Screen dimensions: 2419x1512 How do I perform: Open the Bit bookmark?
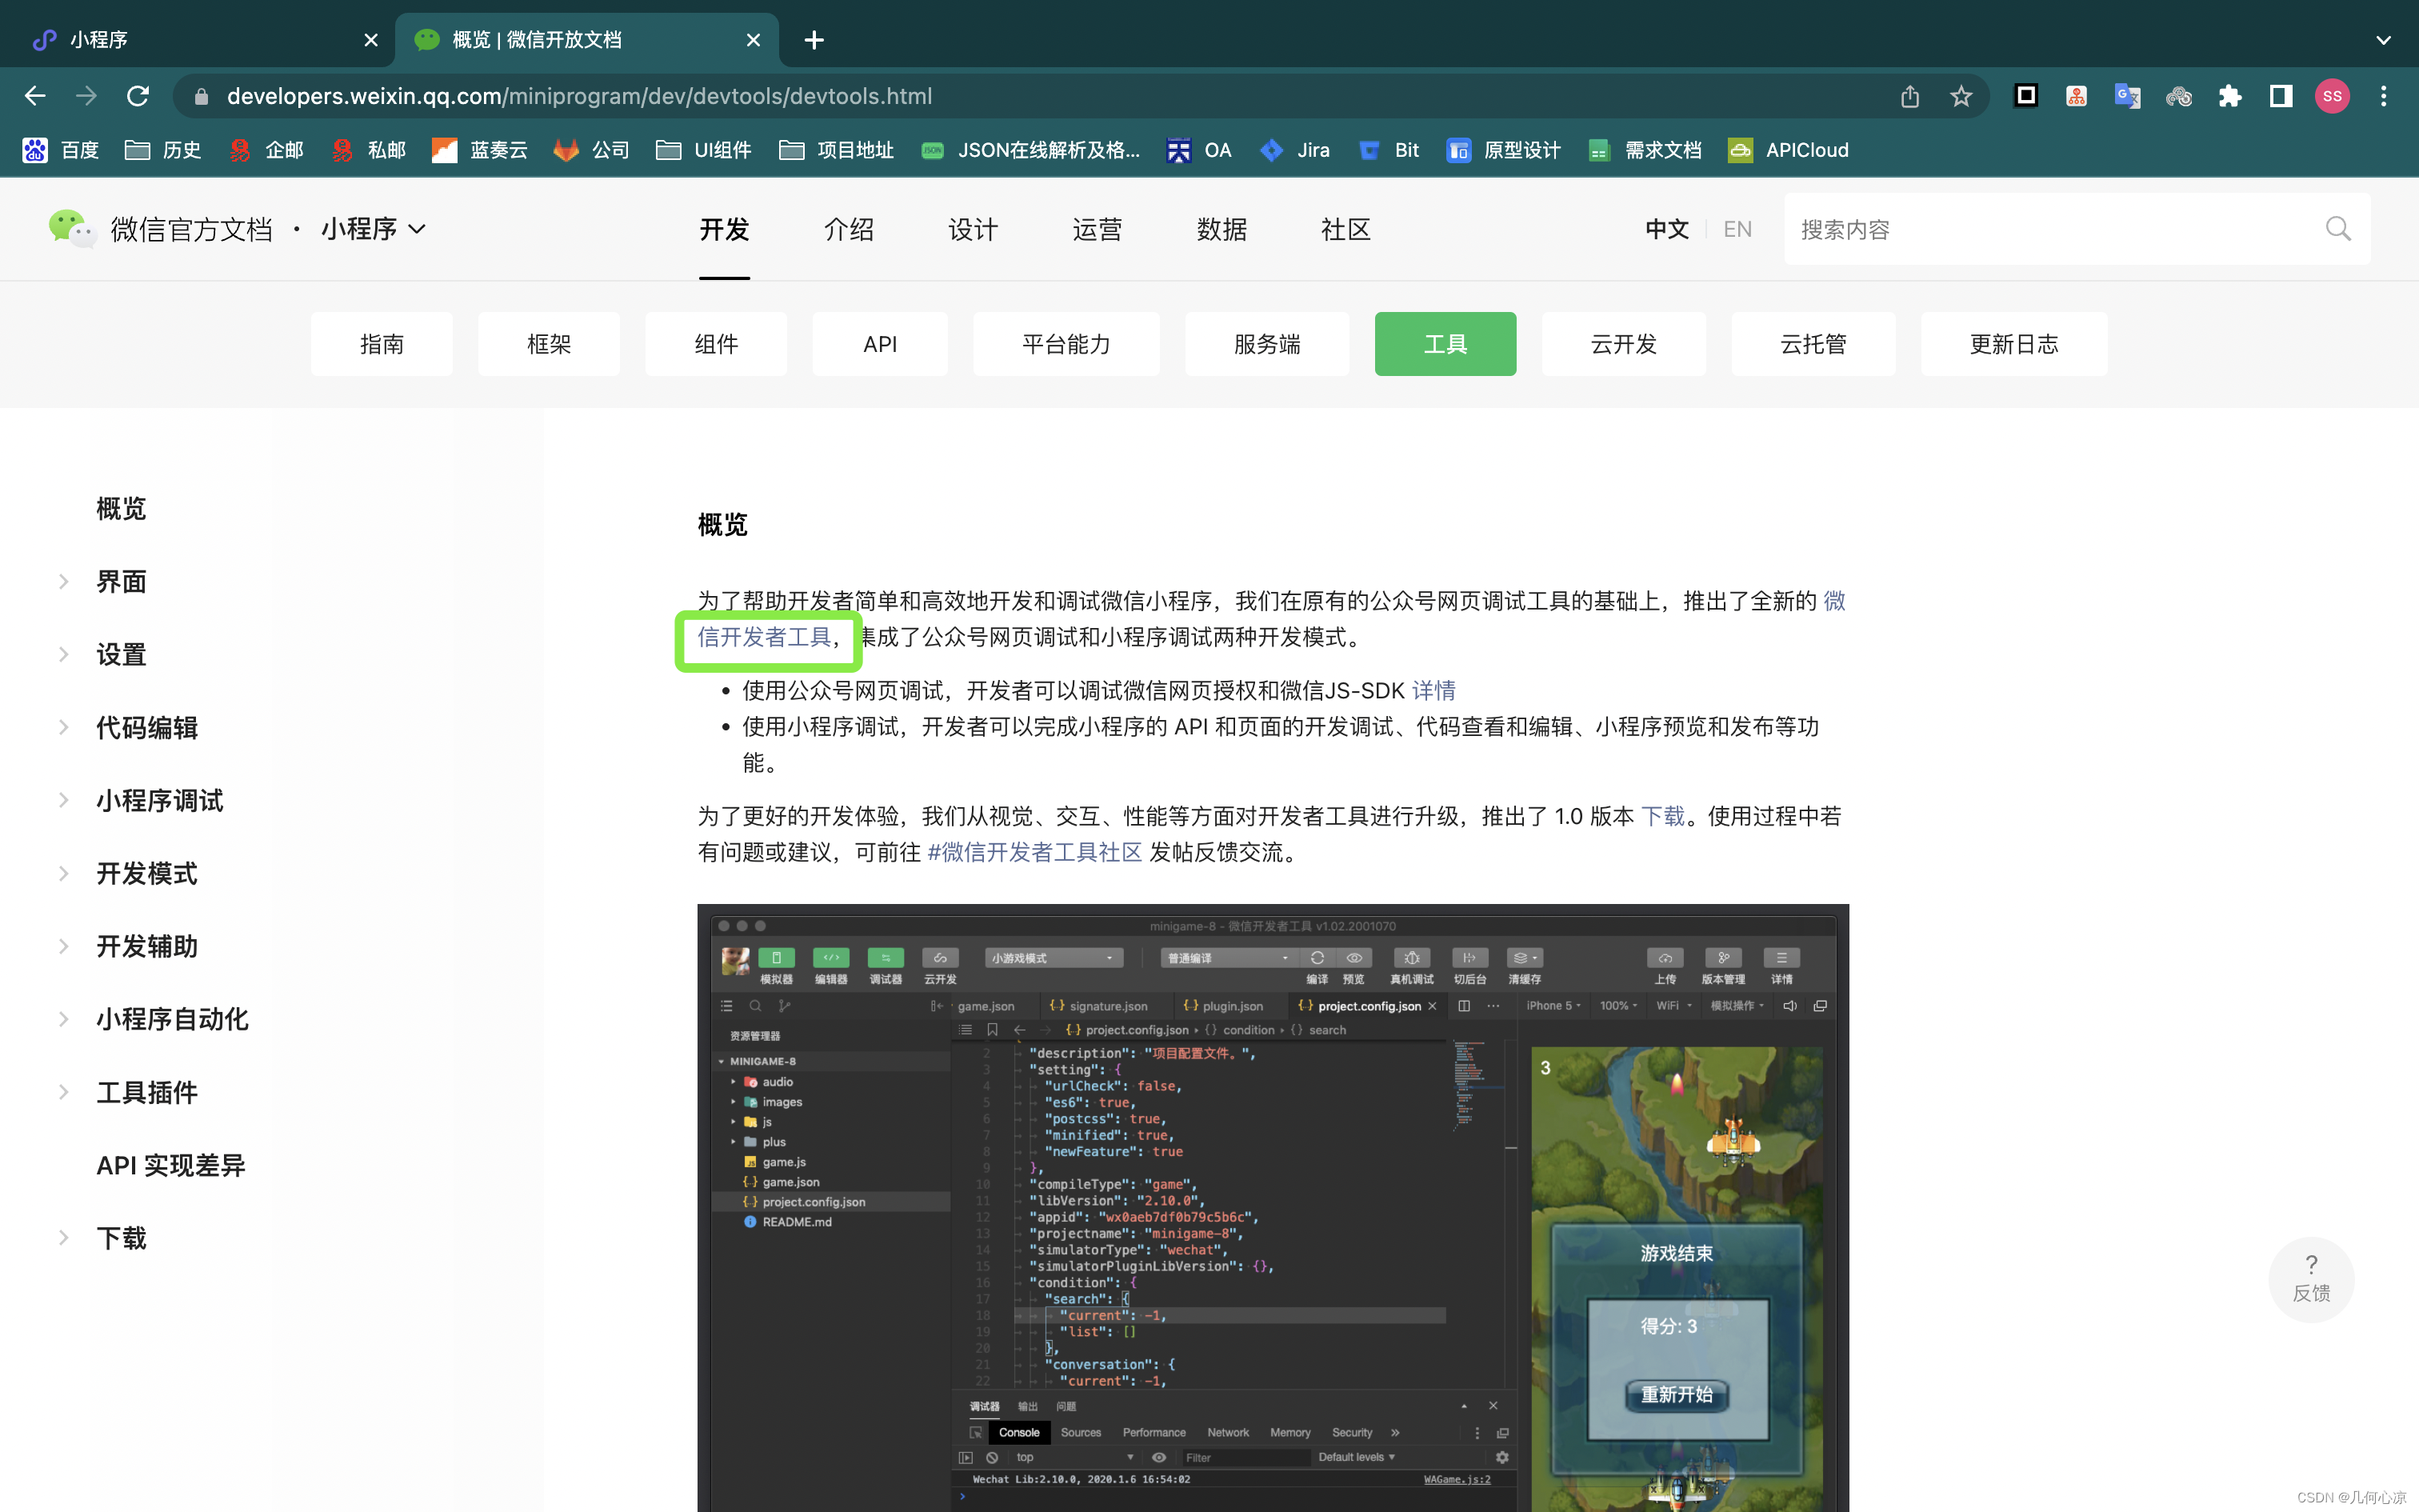[x=1389, y=150]
